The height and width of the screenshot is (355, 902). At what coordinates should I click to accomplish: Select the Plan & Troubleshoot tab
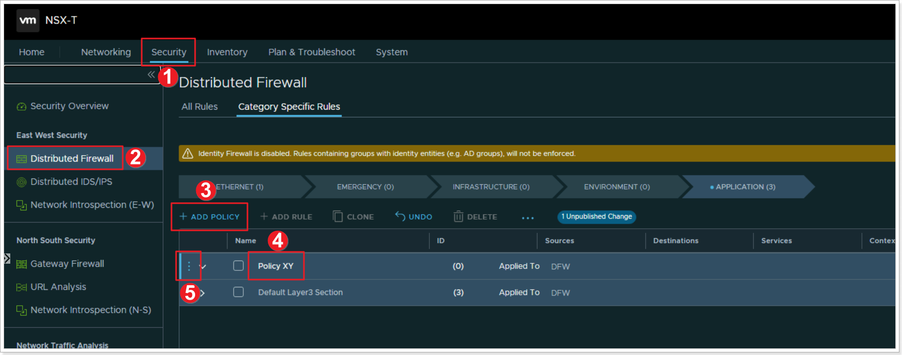click(x=312, y=52)
